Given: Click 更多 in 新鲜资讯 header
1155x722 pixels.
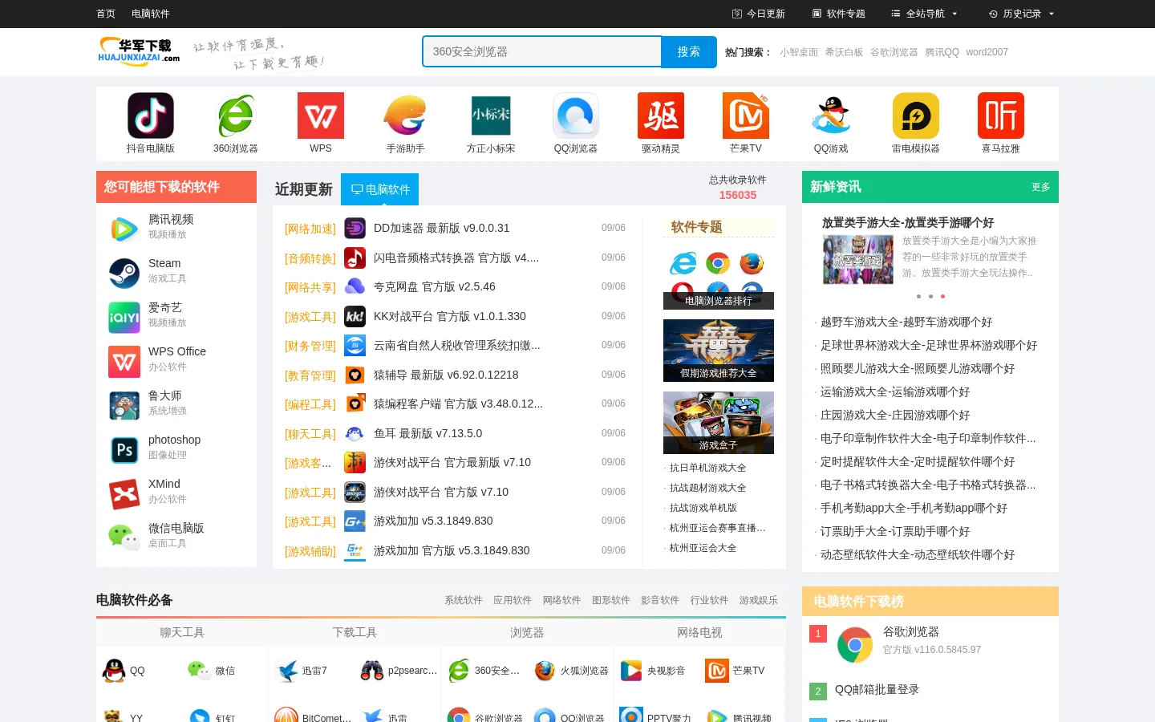Looking at the screenshot, I should point(1041,187).
